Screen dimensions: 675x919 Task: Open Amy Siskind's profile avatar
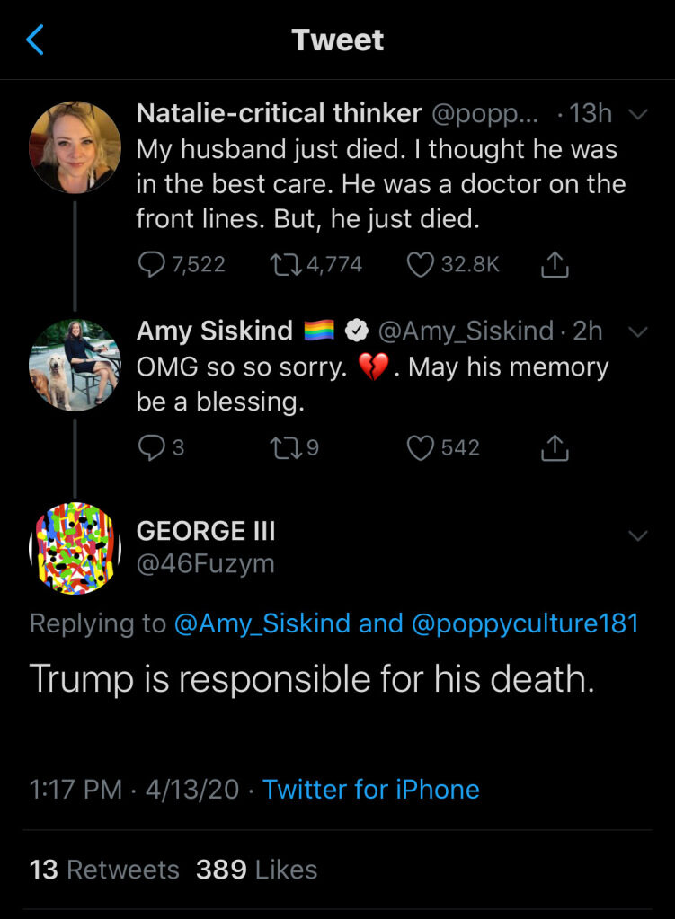click(x=75, y=365)
